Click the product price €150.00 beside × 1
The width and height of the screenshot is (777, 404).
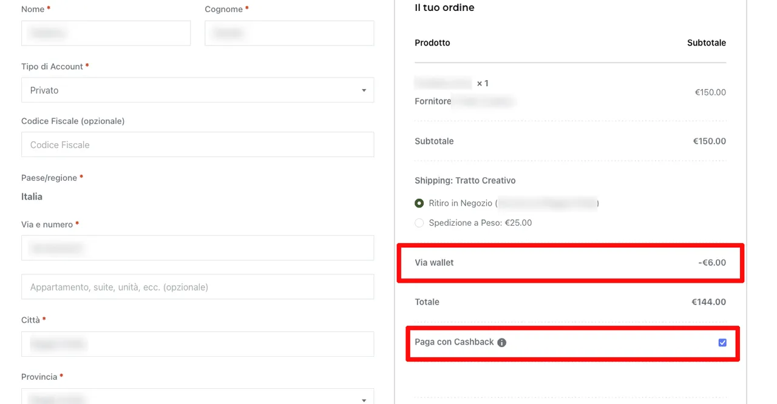pyautogui.click(x=710, y=92)
